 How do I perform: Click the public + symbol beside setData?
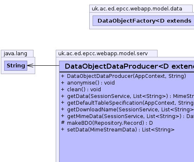(63, 129)
